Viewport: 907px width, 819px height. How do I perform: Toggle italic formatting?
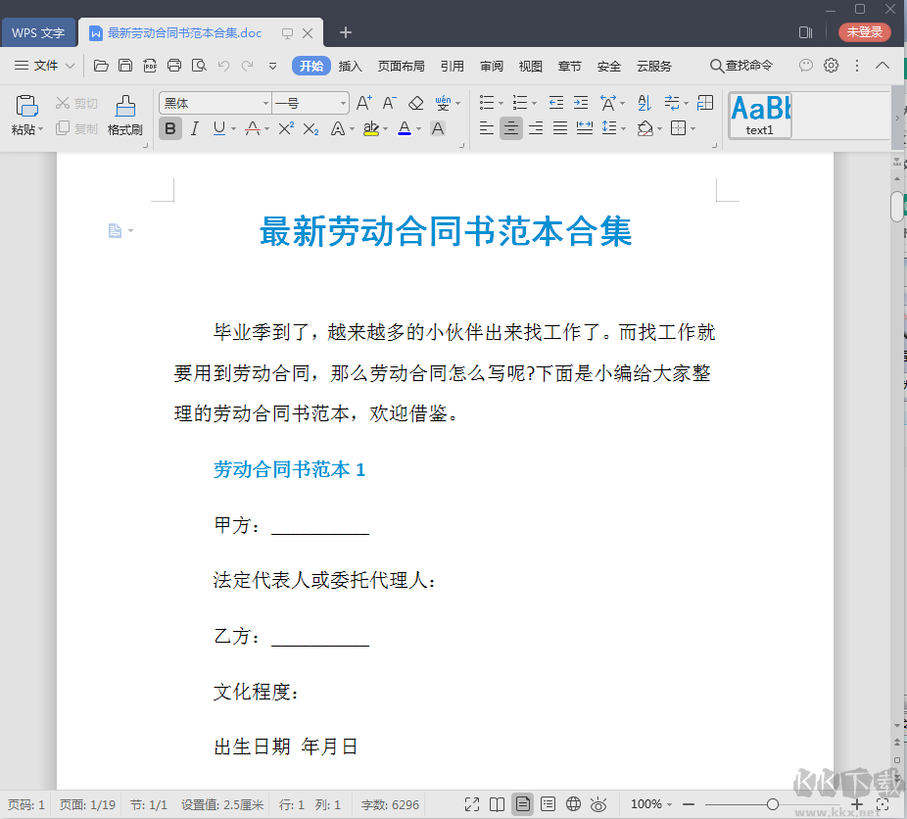(195, 128)
